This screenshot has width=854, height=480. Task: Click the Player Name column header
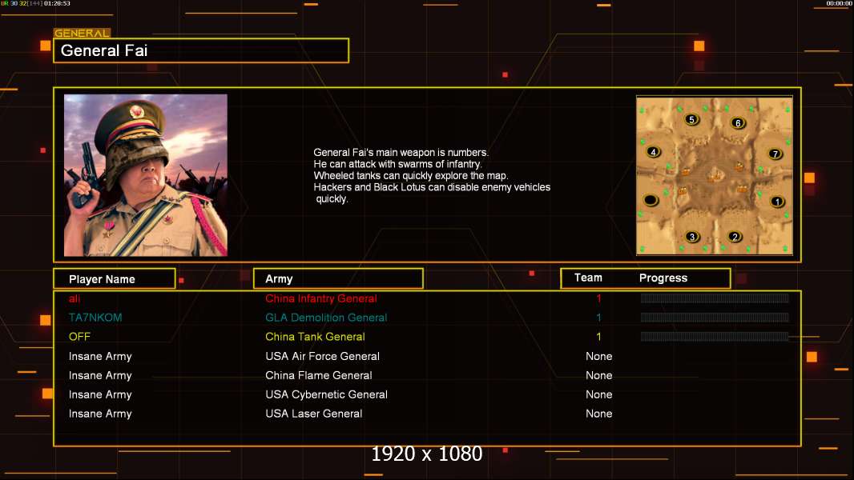115,279
